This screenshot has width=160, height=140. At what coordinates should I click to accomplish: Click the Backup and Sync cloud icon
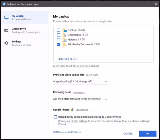[x=4, y=4]
